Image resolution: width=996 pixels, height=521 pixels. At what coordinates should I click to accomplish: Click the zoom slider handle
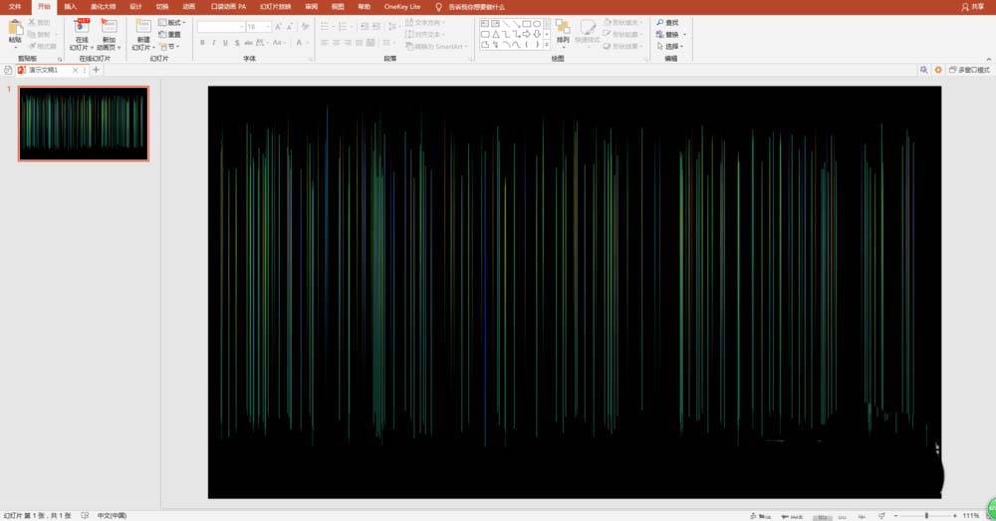[x=926, y=515]
